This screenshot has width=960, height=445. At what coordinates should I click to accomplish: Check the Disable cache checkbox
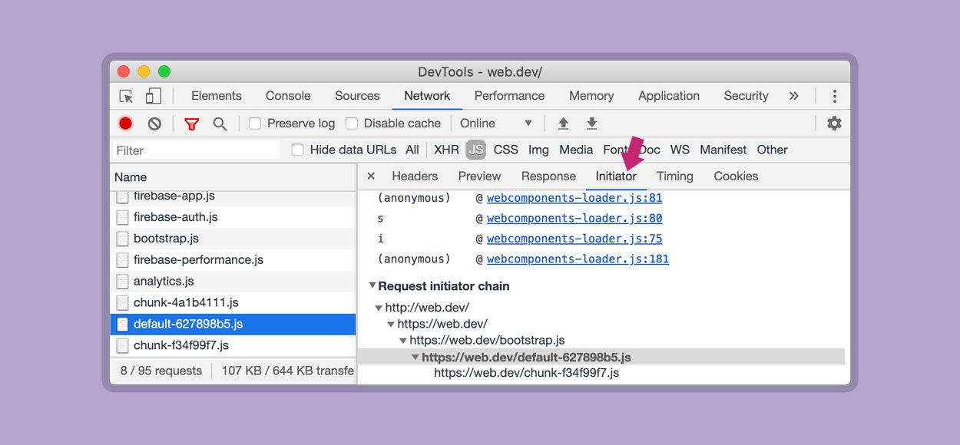[x=352, y=124]
